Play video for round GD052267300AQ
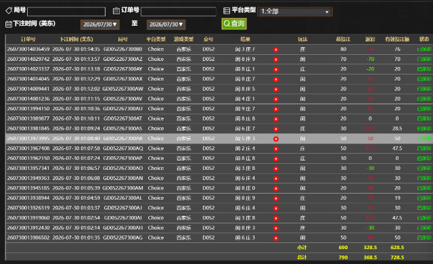The height and width of the screenshot is (264, 433). pyautogui.click(x=275, y=149)
